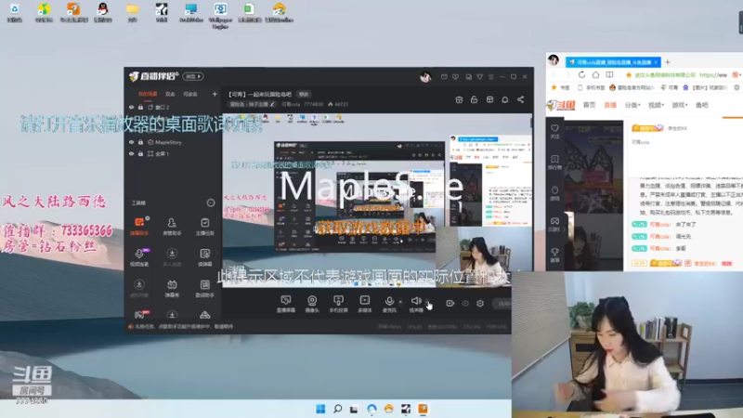Hide the MapleStory source with eye icon
This screenshot has height=418, width=743.
131,142
